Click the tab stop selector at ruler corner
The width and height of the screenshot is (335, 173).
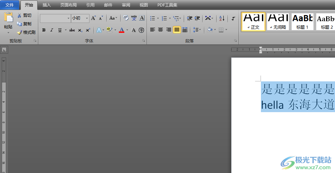coord(4,50)
